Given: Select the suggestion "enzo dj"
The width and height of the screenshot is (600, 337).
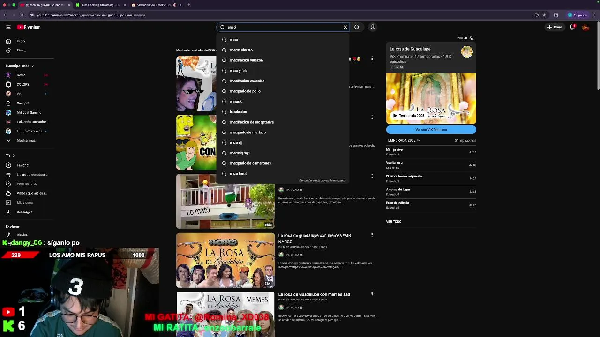Looking at the screenshot, I should coord(283,143).
